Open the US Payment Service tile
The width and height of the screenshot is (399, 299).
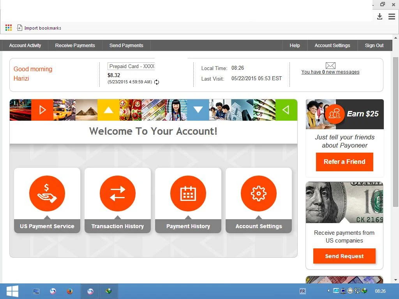tap(47, 200)
